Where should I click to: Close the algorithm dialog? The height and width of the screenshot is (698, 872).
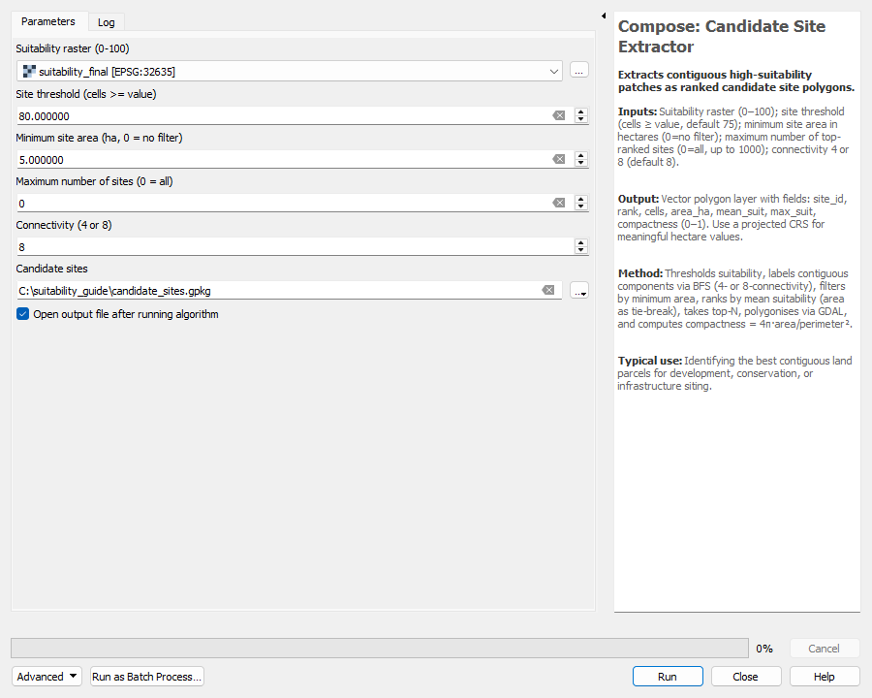coord(746,677)
